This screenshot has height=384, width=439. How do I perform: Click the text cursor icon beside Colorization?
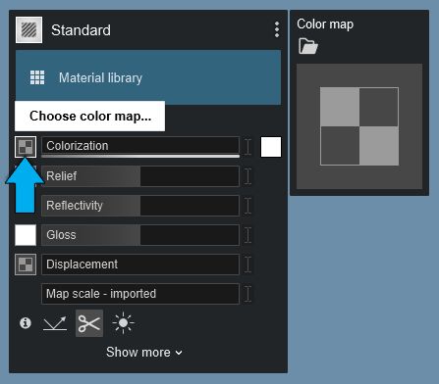(x=248, y=147)
